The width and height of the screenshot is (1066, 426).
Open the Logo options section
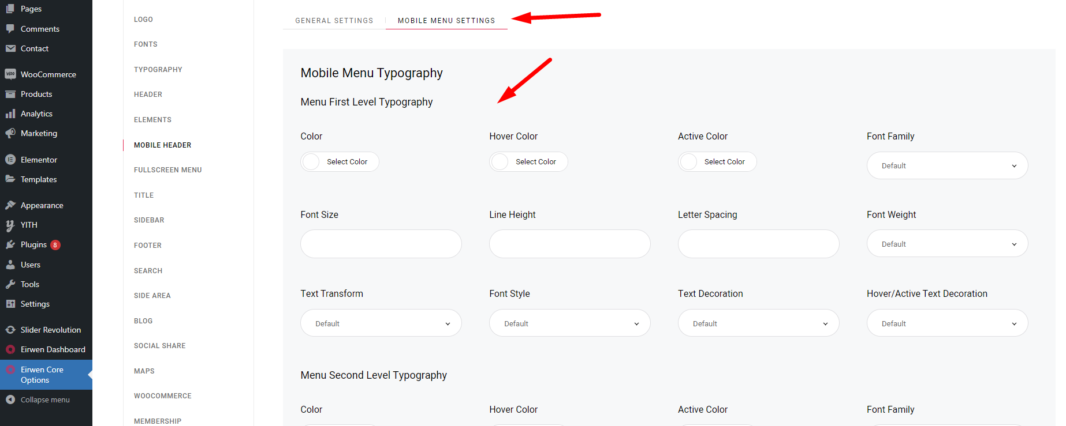tap(143, 20)
